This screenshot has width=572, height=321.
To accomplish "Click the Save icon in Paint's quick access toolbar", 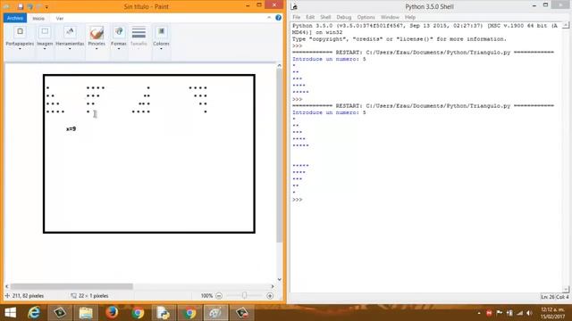I will (x=21, y=6).
